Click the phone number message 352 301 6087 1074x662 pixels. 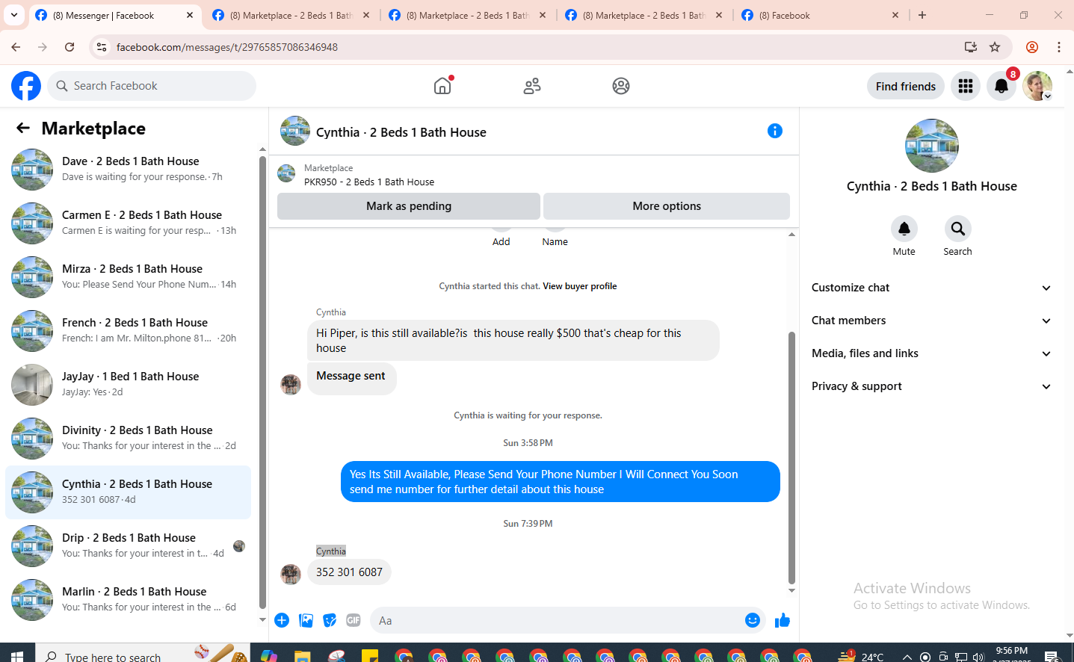[349, 572]
